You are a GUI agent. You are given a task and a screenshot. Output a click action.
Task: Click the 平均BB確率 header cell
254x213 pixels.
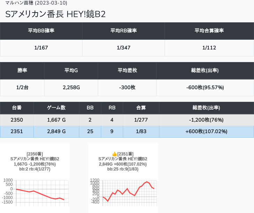[x=41, y=31]
